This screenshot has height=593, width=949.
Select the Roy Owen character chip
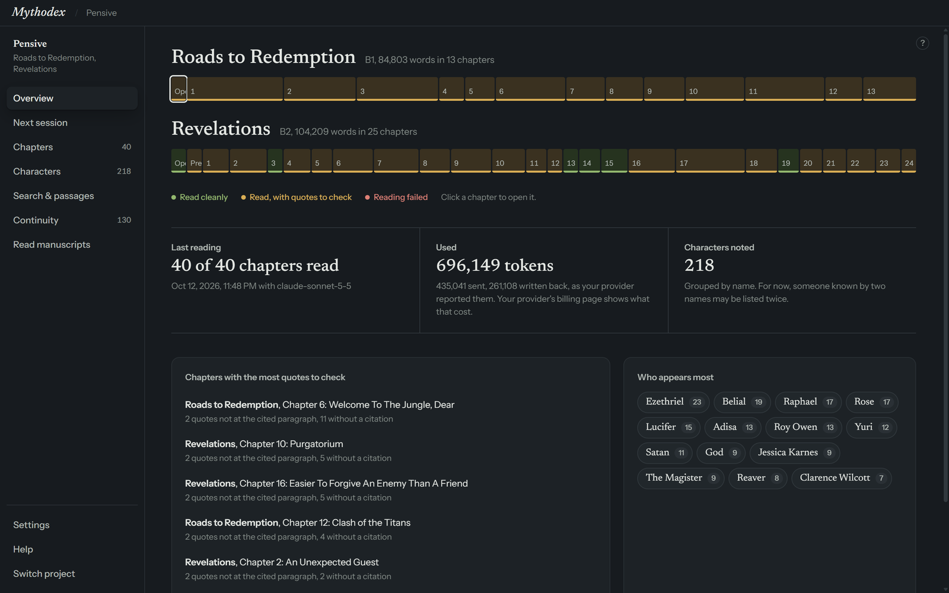click(x=804, y=428)
